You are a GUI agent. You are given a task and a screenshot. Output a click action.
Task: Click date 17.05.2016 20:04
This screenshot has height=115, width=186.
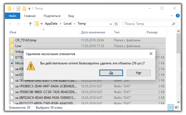(x=92, y=40)
